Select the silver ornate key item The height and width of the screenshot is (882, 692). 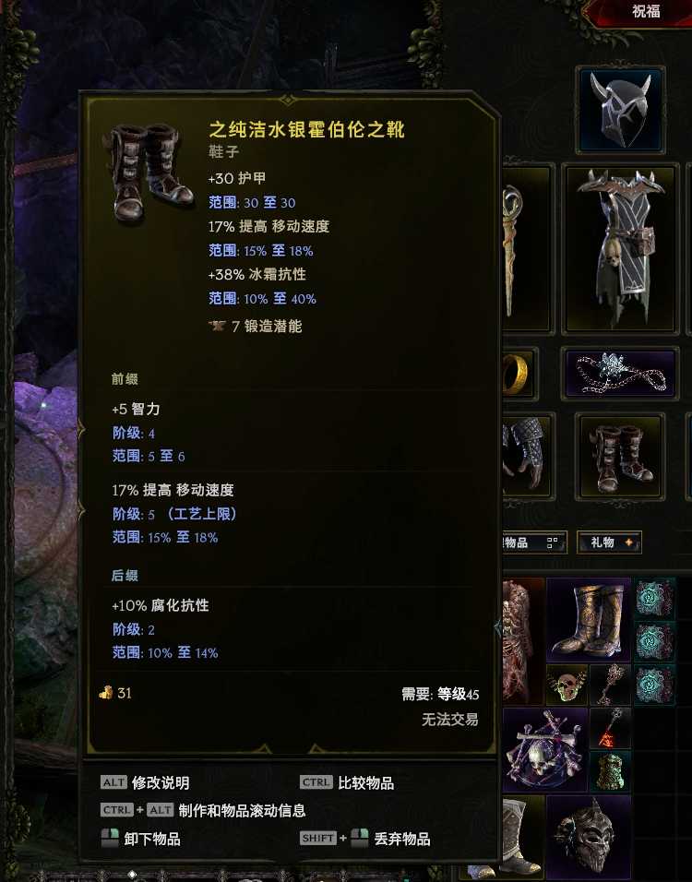(611, 685)
